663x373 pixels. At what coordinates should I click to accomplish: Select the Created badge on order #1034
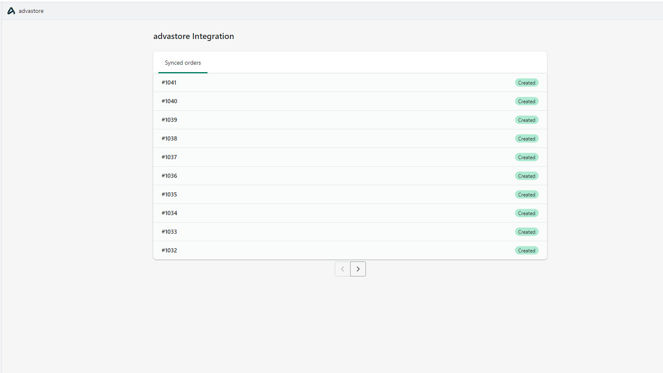527,213
